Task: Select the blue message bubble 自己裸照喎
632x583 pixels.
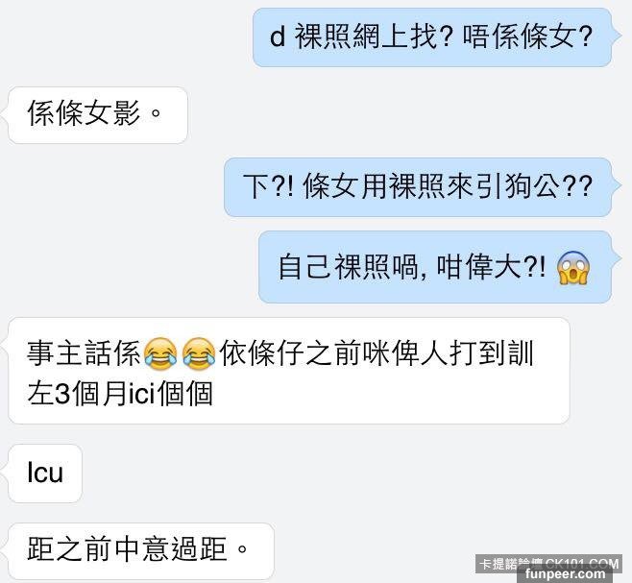Action: 435,267
